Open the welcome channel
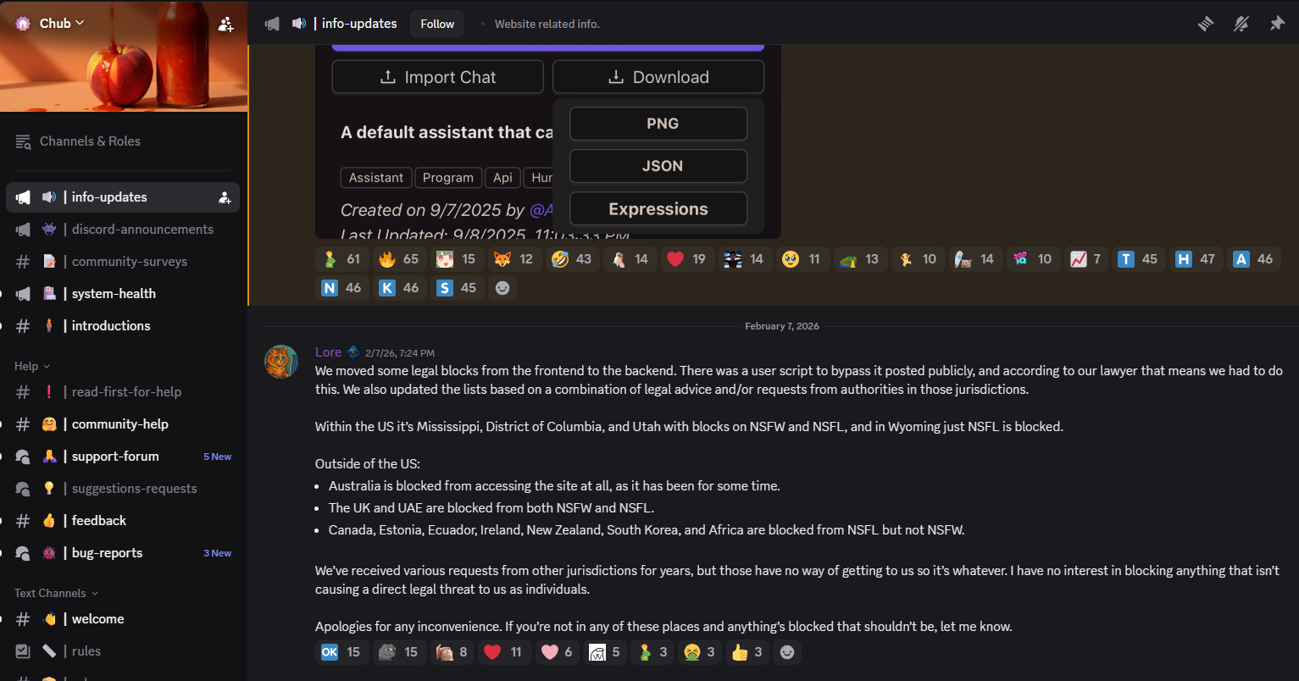The image size is (1299, 681). click(x=123, y=619)
